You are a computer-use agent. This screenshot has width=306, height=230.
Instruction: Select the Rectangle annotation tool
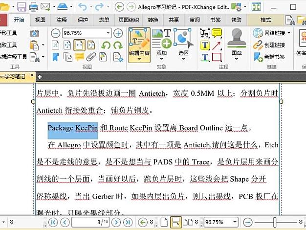217,57
